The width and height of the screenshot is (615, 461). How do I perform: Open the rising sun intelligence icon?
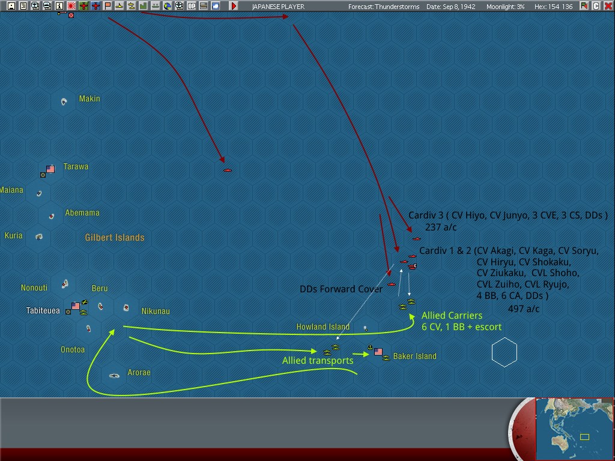point(71,6)
